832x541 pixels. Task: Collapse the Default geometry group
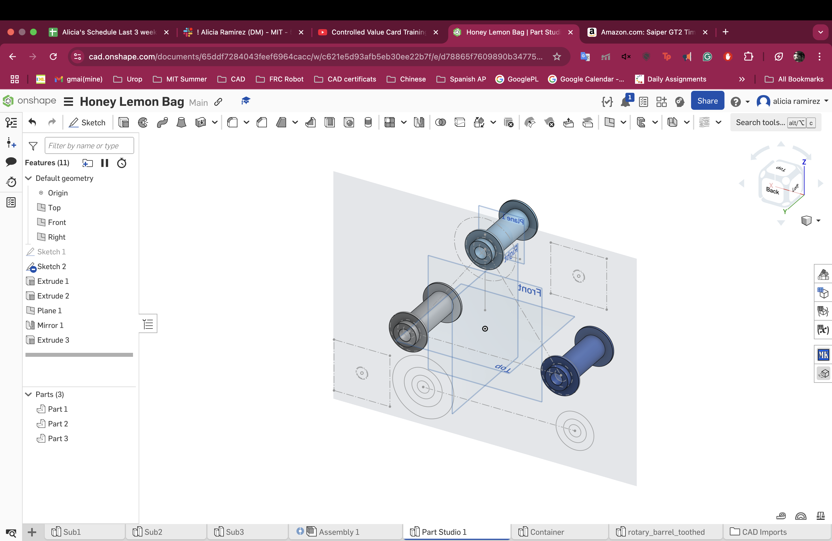click(29, 178)
